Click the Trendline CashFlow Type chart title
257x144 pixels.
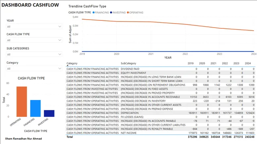pyautogui.click(x=87, y=6)
